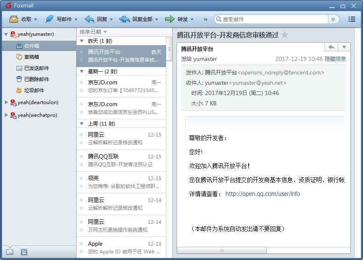Open the 收件箱 inbox folder
Screen dimensions: 363x260
point(39,46)
